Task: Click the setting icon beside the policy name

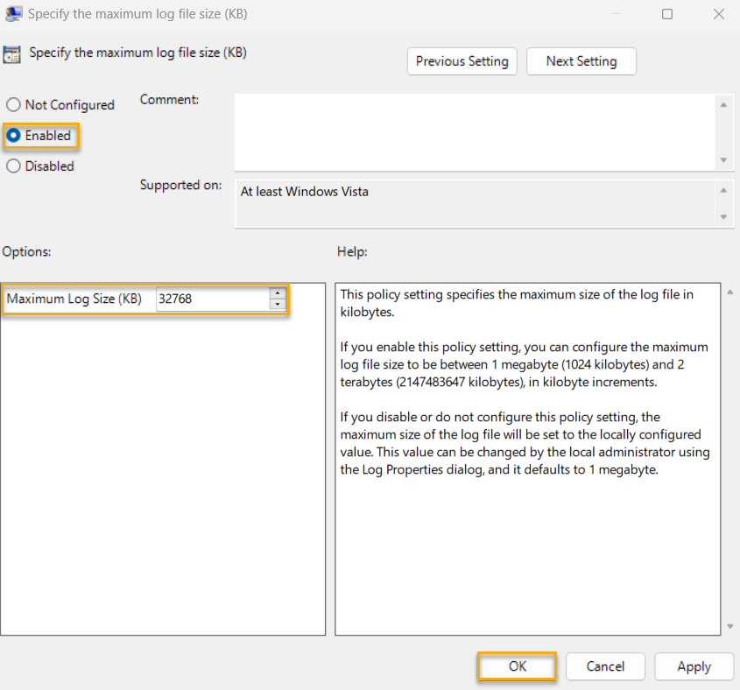Action: tap(12, 54)
